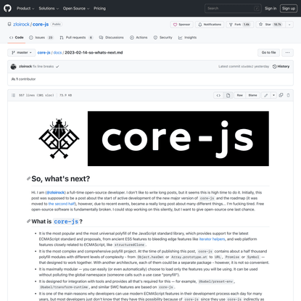The width and height of the screenshot is (301, 301).
Task: View the commit status checkmark
Action: pyautogui.click(x=57, y=67)
